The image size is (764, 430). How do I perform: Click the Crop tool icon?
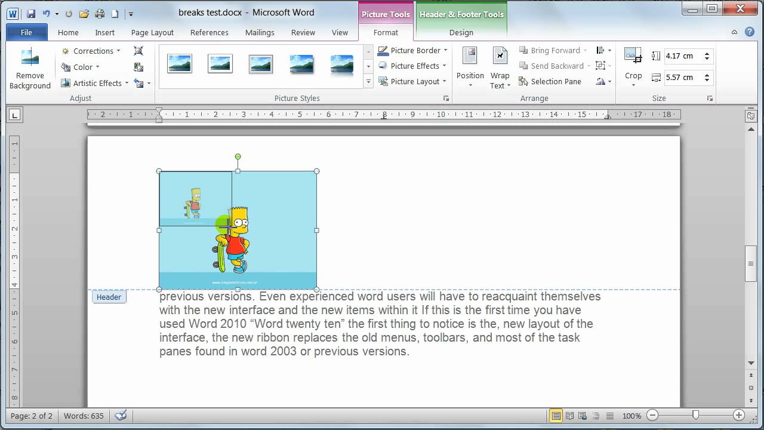coord(633,56)
